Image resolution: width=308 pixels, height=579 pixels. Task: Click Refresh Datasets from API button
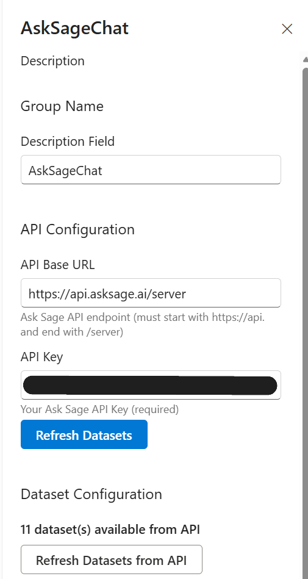pos(111,560)
